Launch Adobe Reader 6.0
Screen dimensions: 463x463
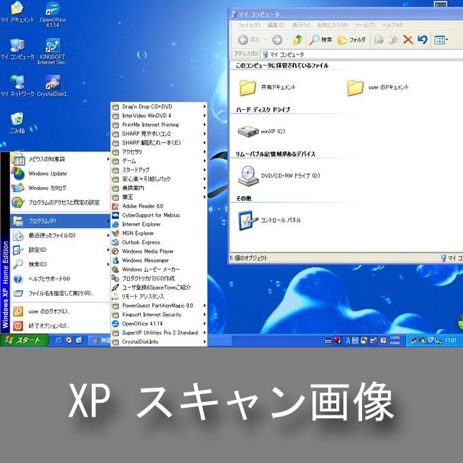[159, 206]
